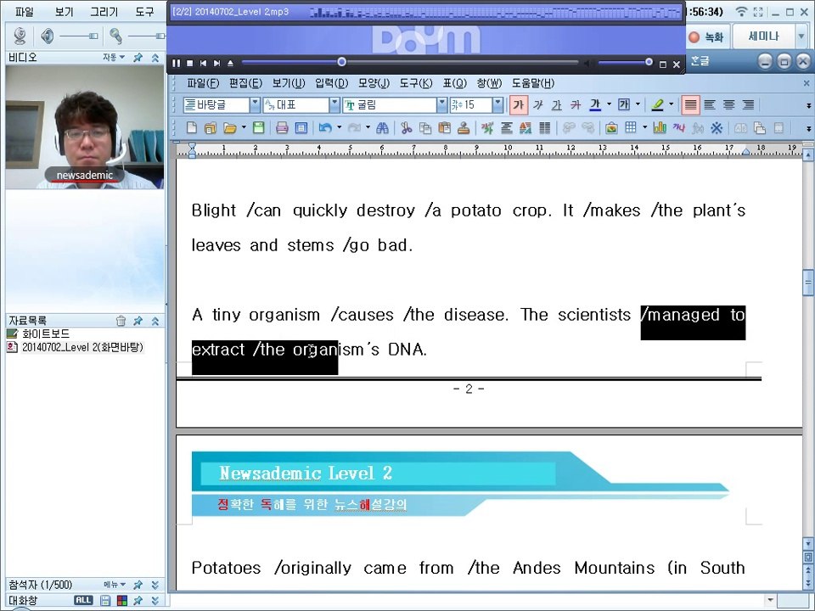Click the webcam icon in conference toolbar
Image resolution: width=815 pixels, height=611 pixels.
click(20, 36)
